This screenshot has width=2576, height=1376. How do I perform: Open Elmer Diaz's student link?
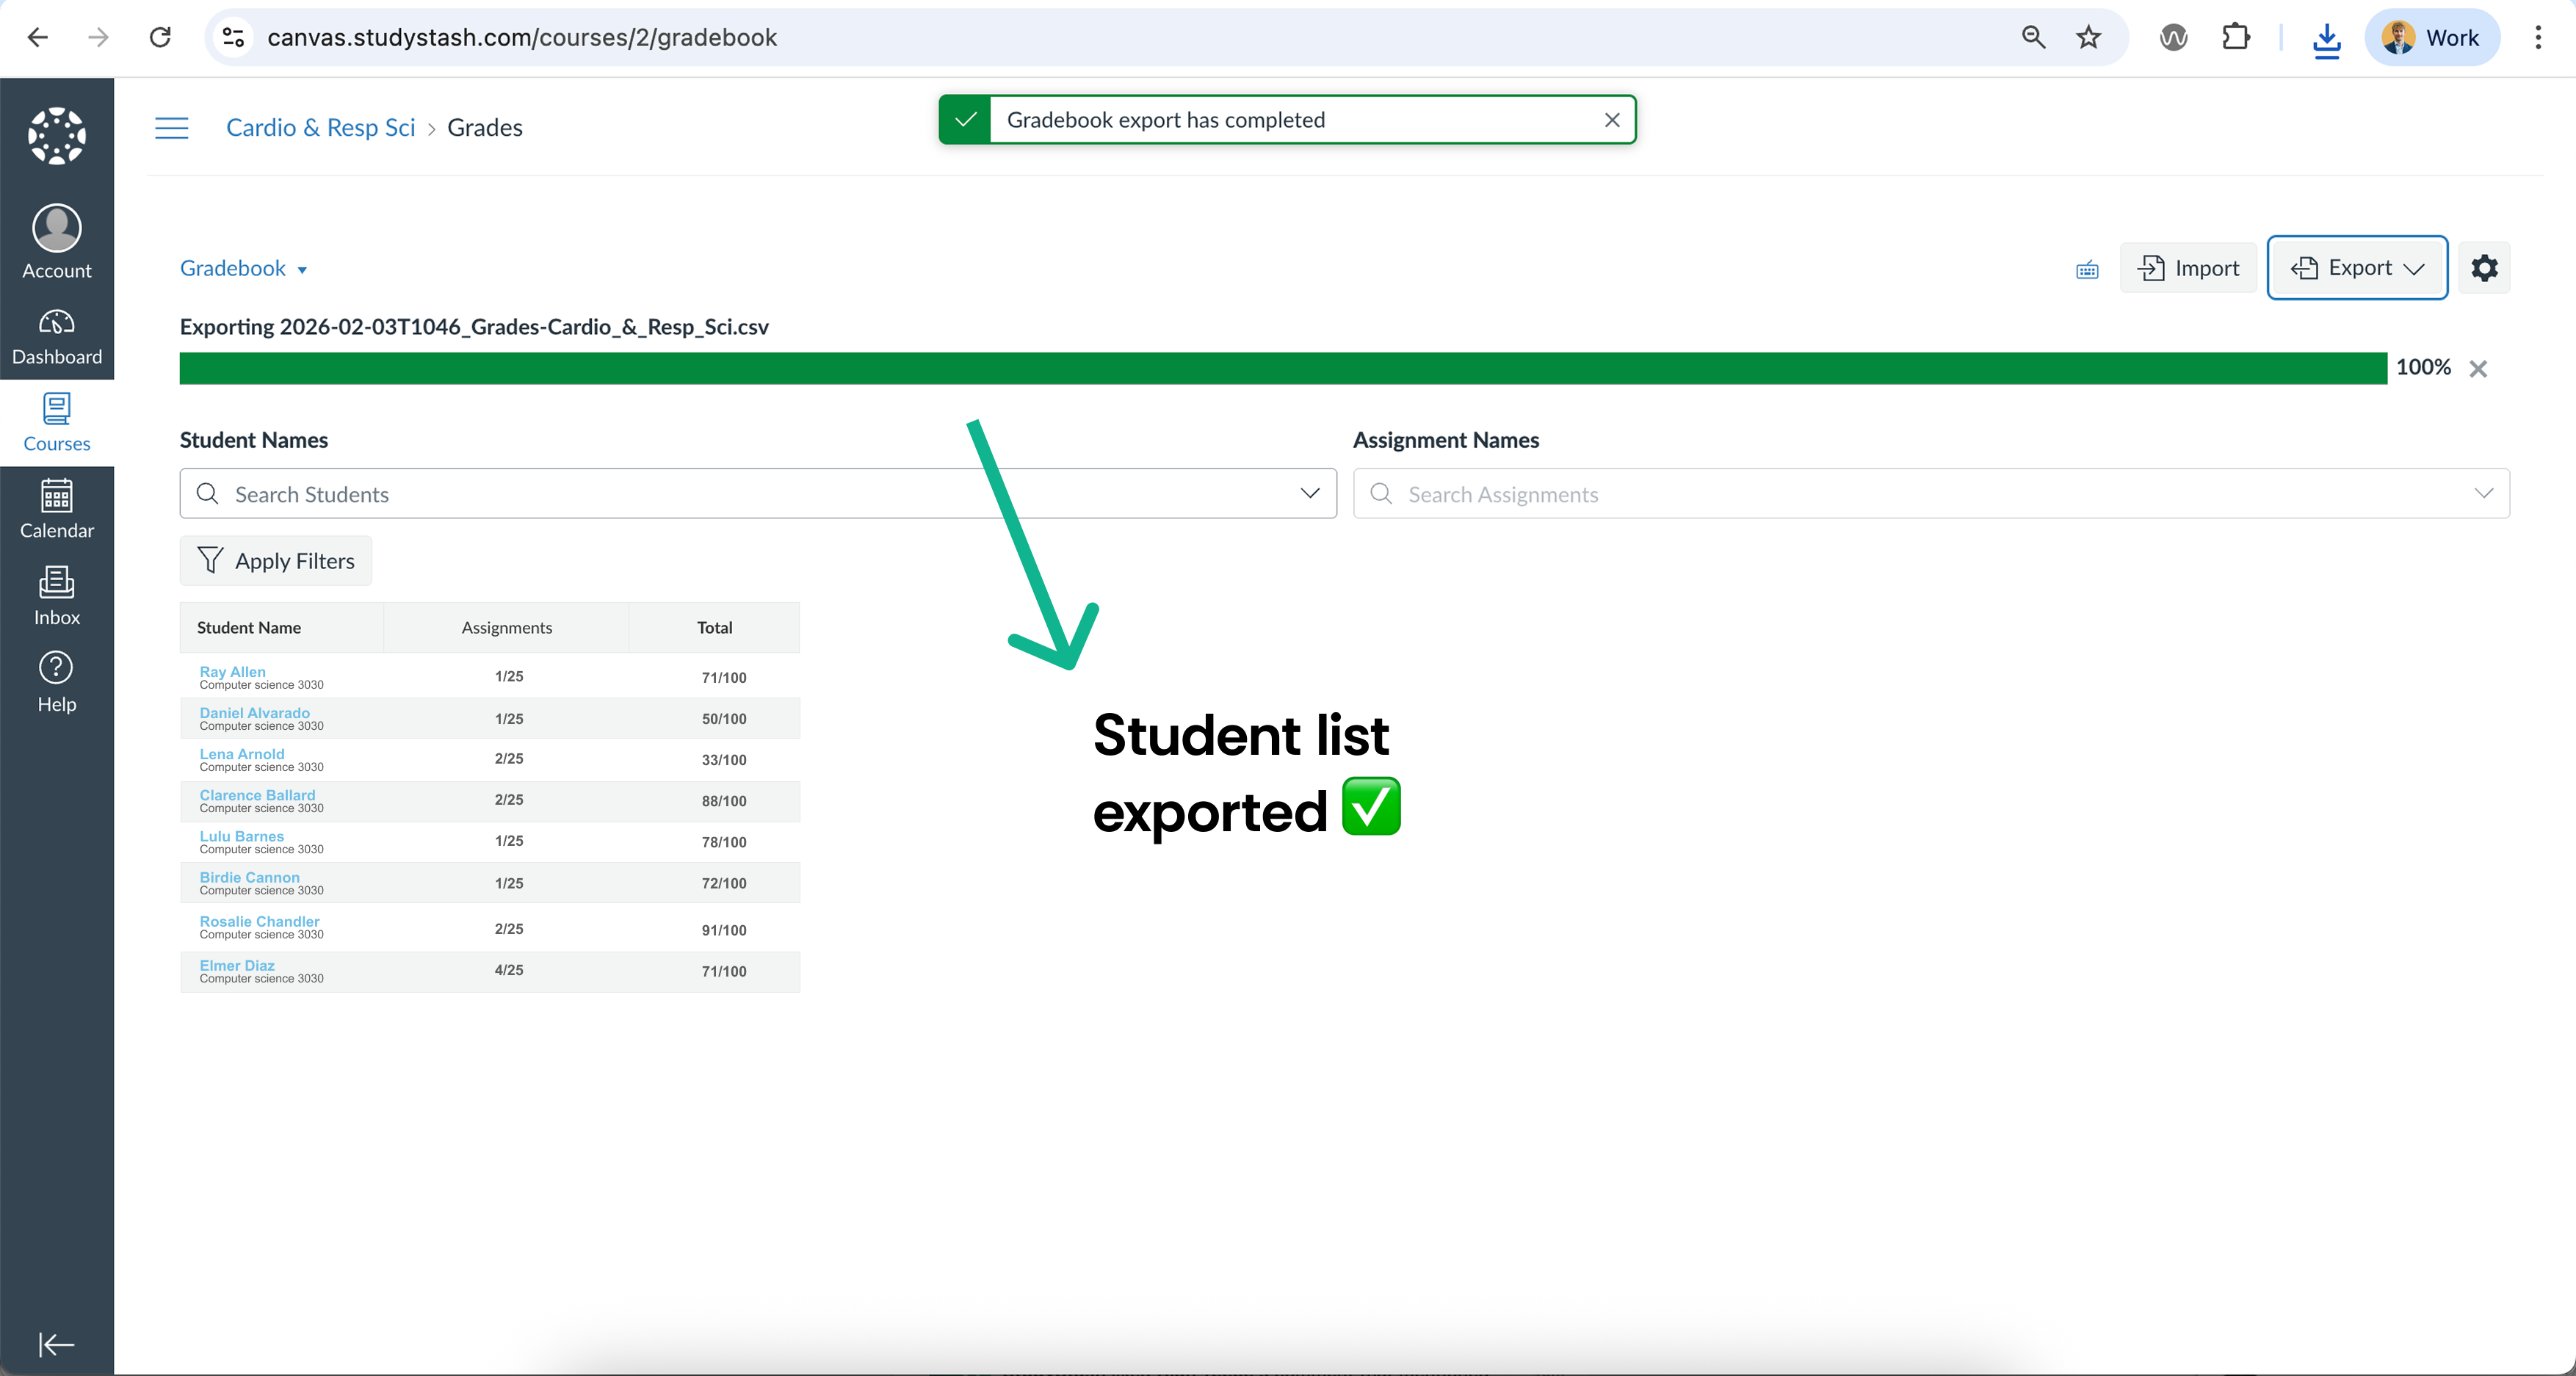(237, 965)
